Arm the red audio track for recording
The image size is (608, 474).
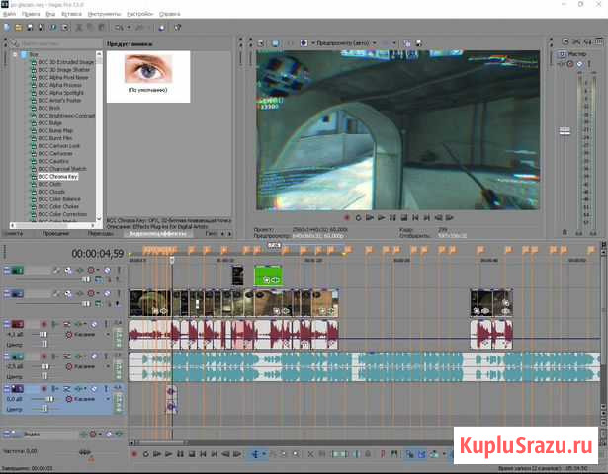[x=44, y=324]
